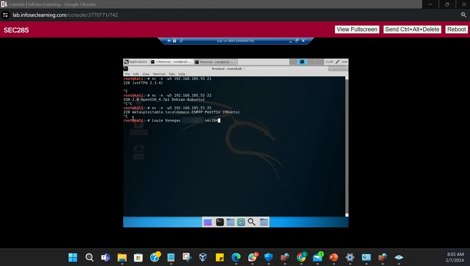
Task: Click the site information icon in Chrome address bar
Action: (5, 15)
